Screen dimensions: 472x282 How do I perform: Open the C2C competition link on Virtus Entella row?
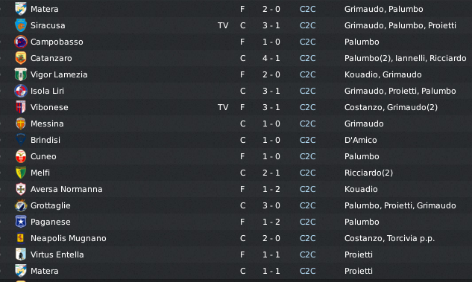[x=308, y=254]
